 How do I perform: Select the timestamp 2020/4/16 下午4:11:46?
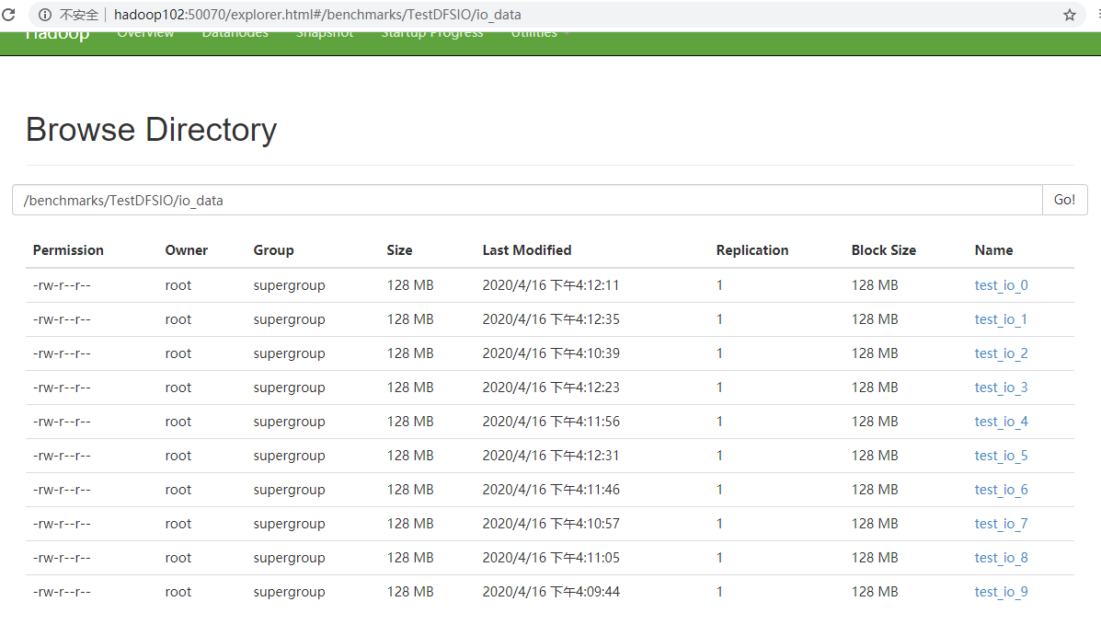coord(550,490)
